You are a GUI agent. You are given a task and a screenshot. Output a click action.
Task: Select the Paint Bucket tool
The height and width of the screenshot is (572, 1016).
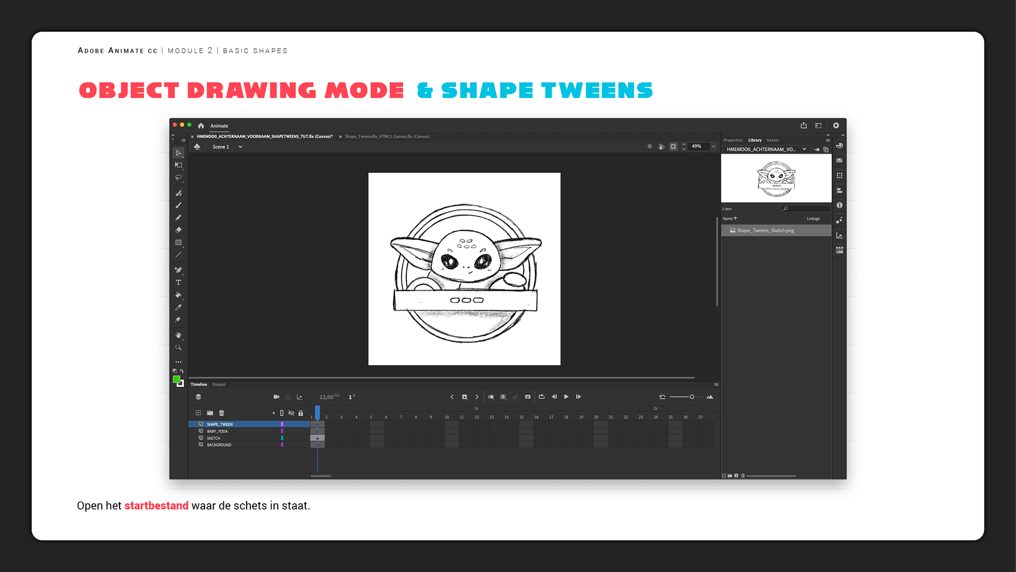[178, 295]
